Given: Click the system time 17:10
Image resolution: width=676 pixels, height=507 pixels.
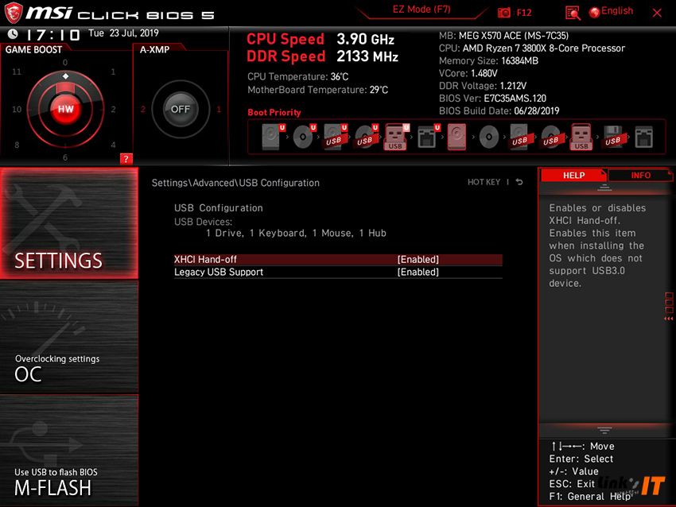Looking at the screenshot, I should pyautogui.click(x=53, y=34).
